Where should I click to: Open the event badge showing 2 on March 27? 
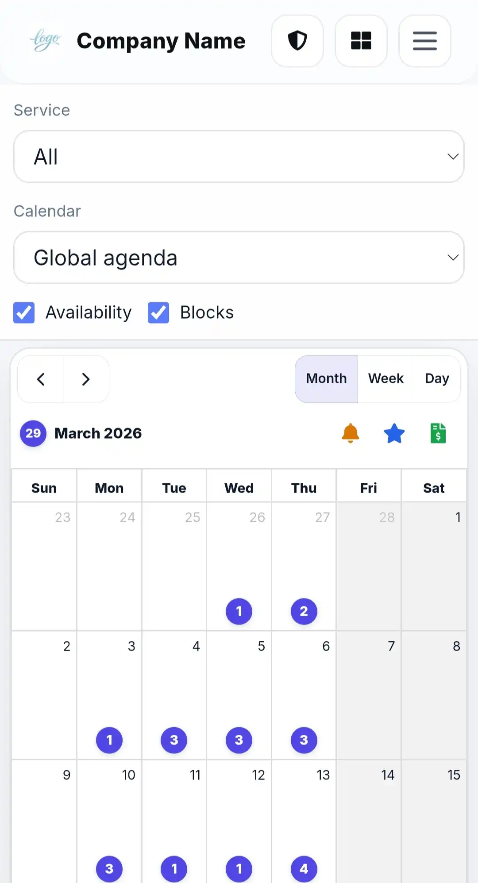(x=304, y=612)
